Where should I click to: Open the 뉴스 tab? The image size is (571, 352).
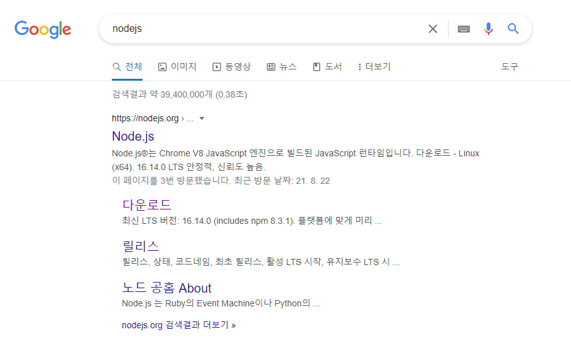tap(282, 67)
